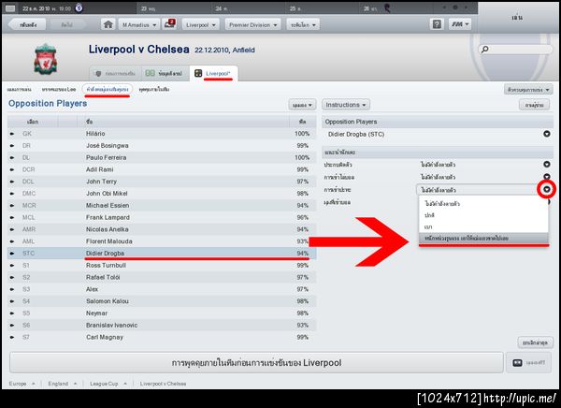Click the arrow icon beside Frank Lampard

pyautogui.click(x=12, y=217)
